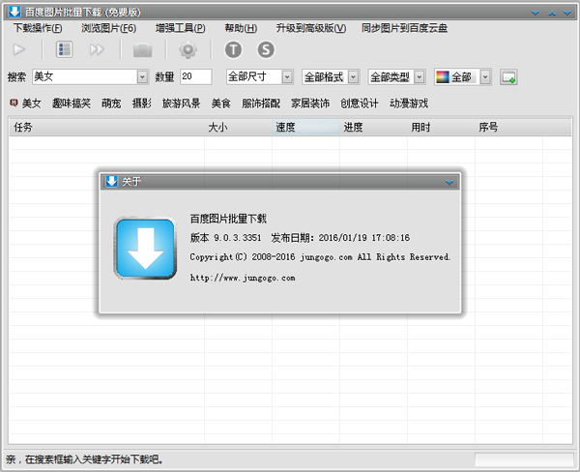Open the 浏览图片(F6) menu
This screenshot has height=472, width=580.
tap(108, 28)
